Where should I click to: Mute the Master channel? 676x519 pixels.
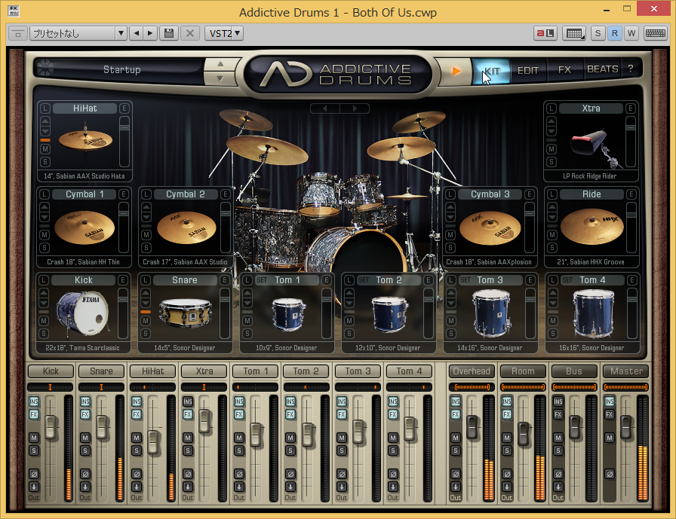pyautogui.click(x=609, y=438)
